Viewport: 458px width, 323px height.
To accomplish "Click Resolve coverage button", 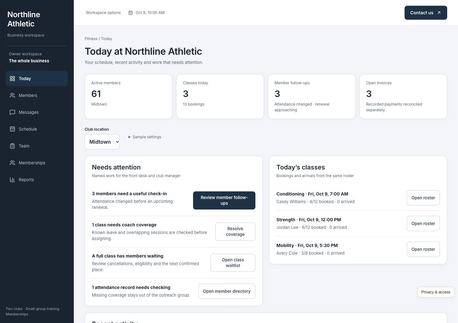I will tap(235, 231).
